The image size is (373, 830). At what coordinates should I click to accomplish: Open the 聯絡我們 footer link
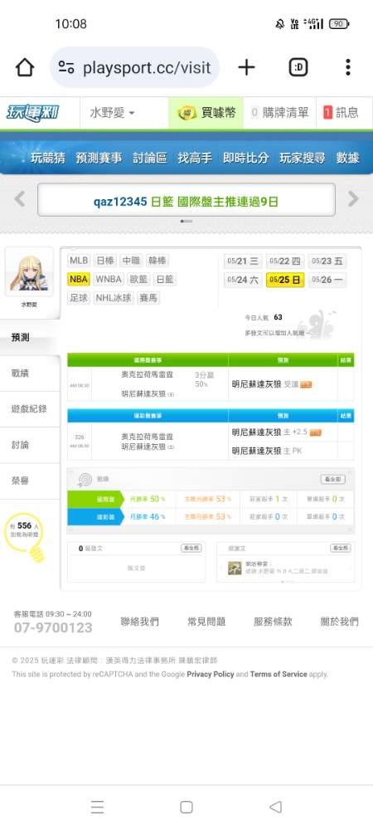[x=139, y=622]
